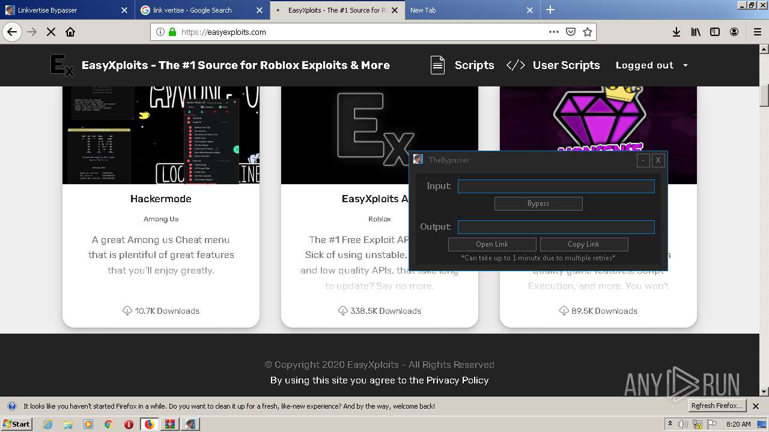The height and width of the screenshot is (432, 769).
Task: Open the Library bookmarks and history
Action: [696, 32]
